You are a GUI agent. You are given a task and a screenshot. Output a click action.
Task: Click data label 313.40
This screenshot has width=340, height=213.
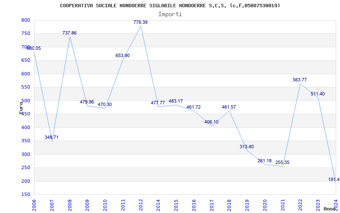247,147
